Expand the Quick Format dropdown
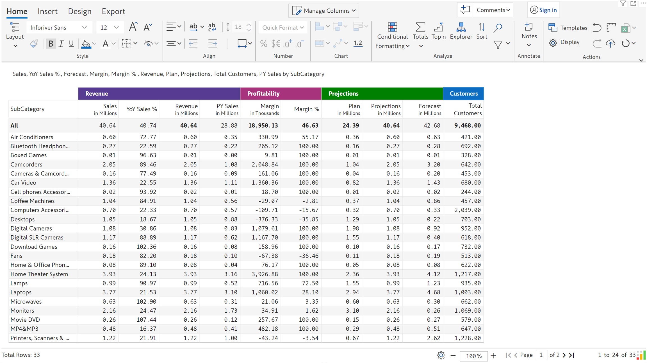The width and height of the screenshot is (647, 363). tap(283, 28)
